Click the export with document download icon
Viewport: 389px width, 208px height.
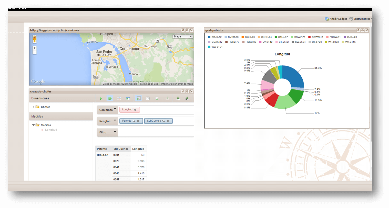[x=187, y=98]
